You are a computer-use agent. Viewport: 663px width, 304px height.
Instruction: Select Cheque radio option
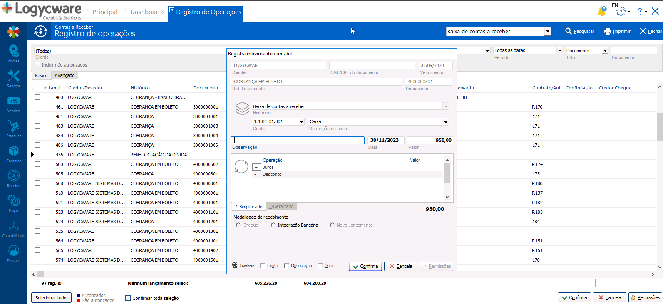238,225
